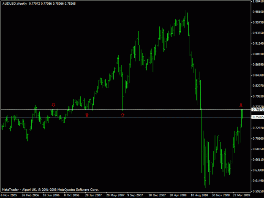
Task: Click the AUDUSD,Weekly chart title
Action: 15,3
